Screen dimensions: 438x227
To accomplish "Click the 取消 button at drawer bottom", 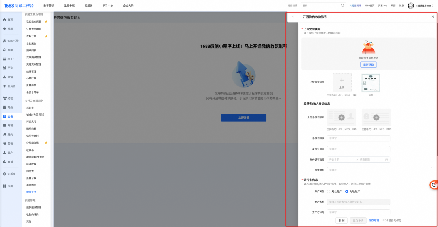I will (x=341, y=220).
